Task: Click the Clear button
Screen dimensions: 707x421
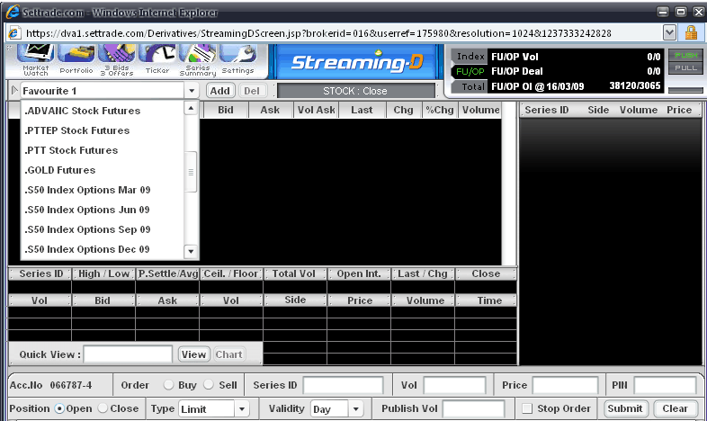Action: [675, 408]
